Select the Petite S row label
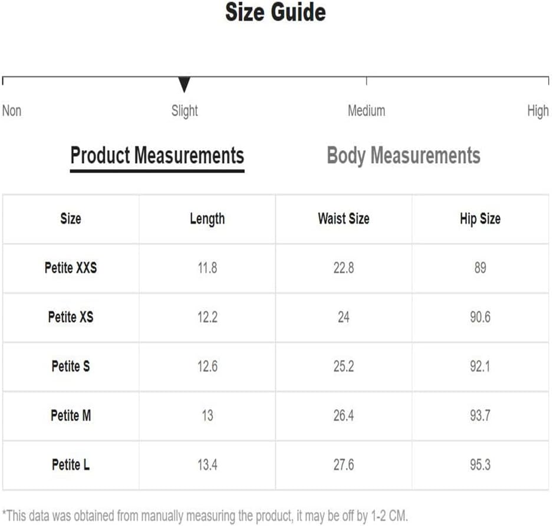Screen dimensions: 553x526 [71, 366]
